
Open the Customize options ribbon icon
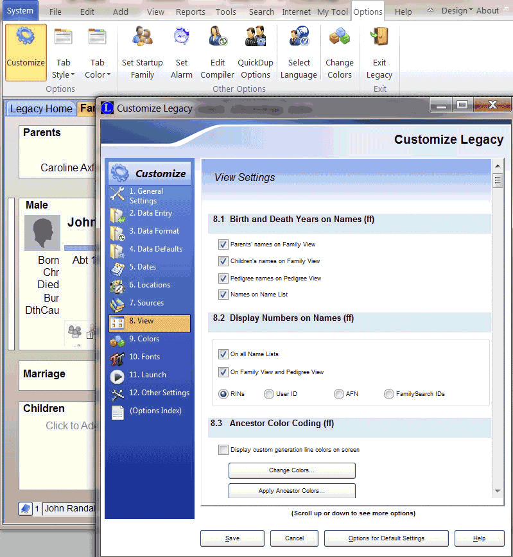[x=26, y=52]
